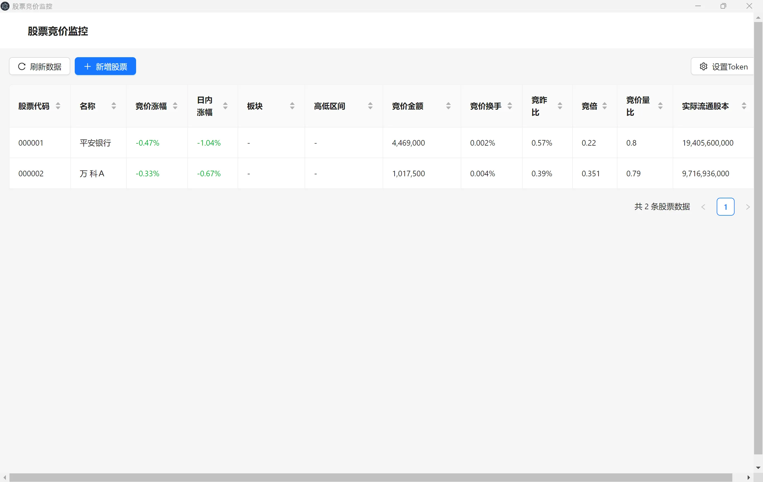Image resolution: width=763 pixels, height=482 pixels.
Task: Sort by 竞价金额 column sorter icon
Action: pos(448,106)
